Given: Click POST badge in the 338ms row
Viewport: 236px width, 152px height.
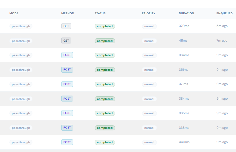Looking at the screenshot, I should (x=67, y=128).
